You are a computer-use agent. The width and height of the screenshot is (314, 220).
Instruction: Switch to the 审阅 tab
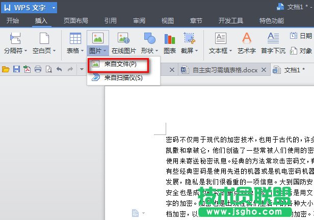(x=139, y=20)
